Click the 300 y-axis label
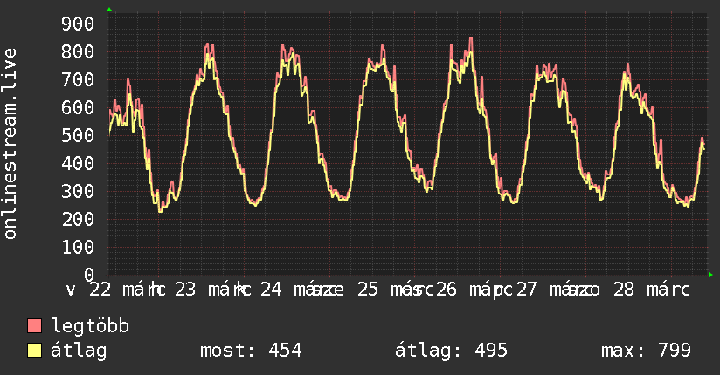The height and width of the screenshot is (375, 720). pos(78,192)
